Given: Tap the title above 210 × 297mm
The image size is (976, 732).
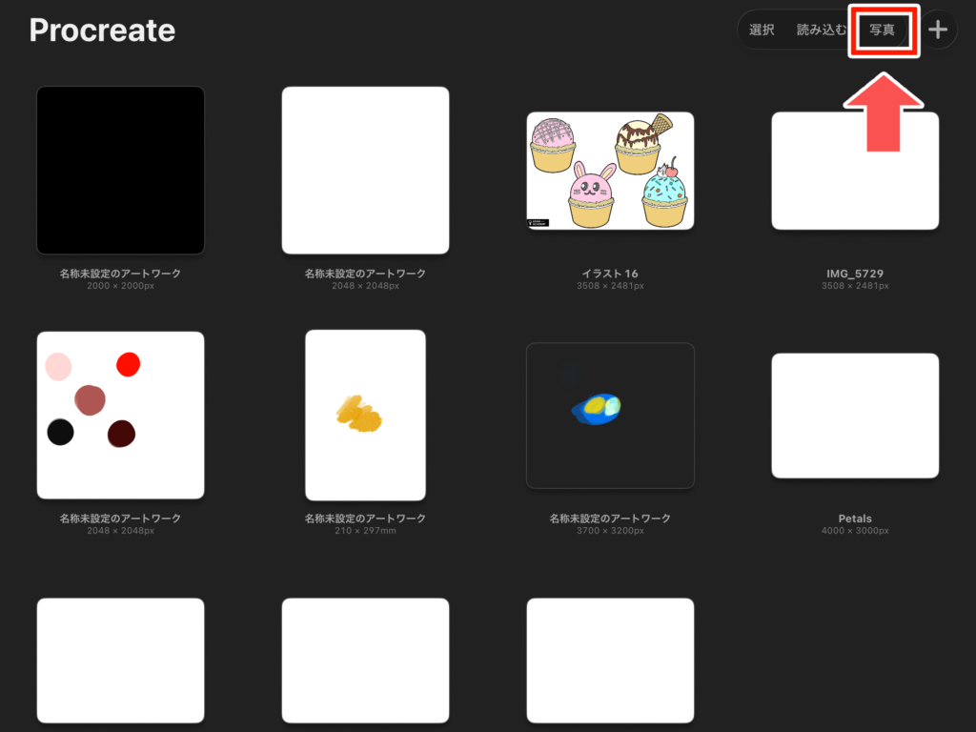Looking at the screenshot, I should [x=365, y=518].
